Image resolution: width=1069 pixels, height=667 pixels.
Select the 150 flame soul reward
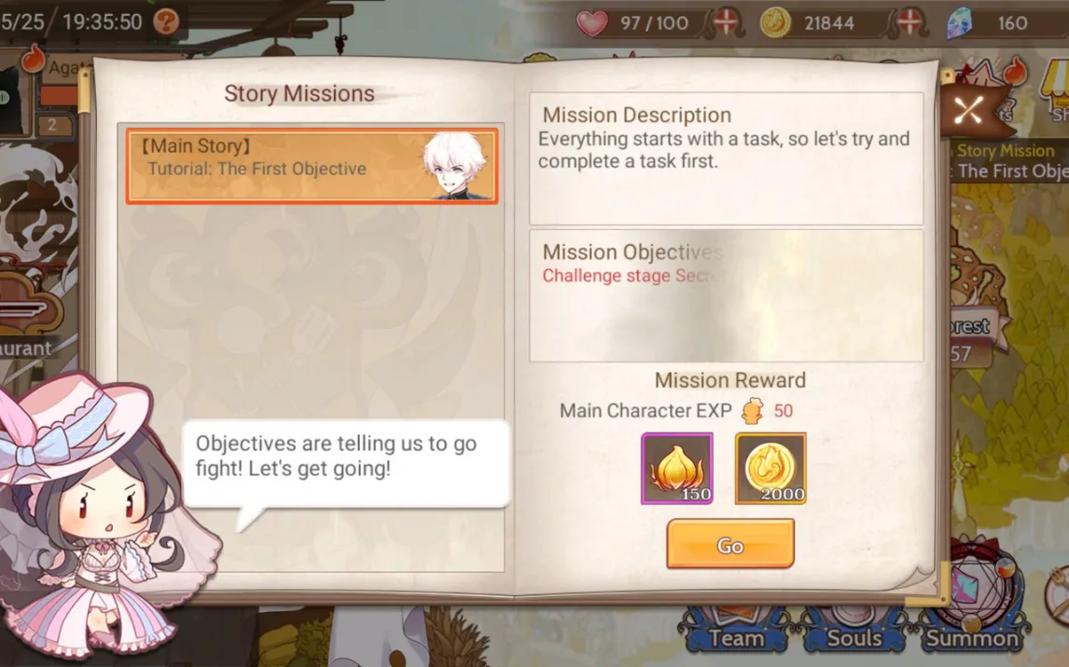677,469
